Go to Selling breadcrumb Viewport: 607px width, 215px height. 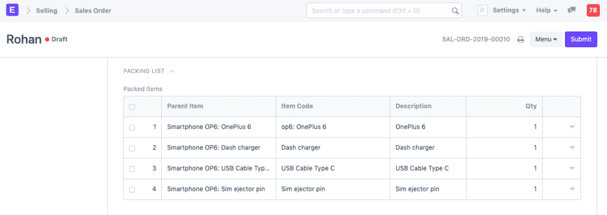[46, 11]
